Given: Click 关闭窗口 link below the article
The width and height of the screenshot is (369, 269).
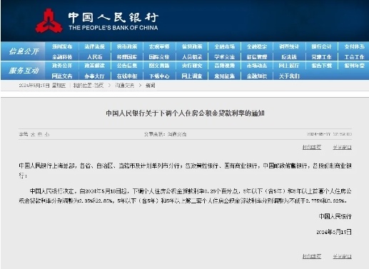Looking at the screenshot, I should (342, 256).
